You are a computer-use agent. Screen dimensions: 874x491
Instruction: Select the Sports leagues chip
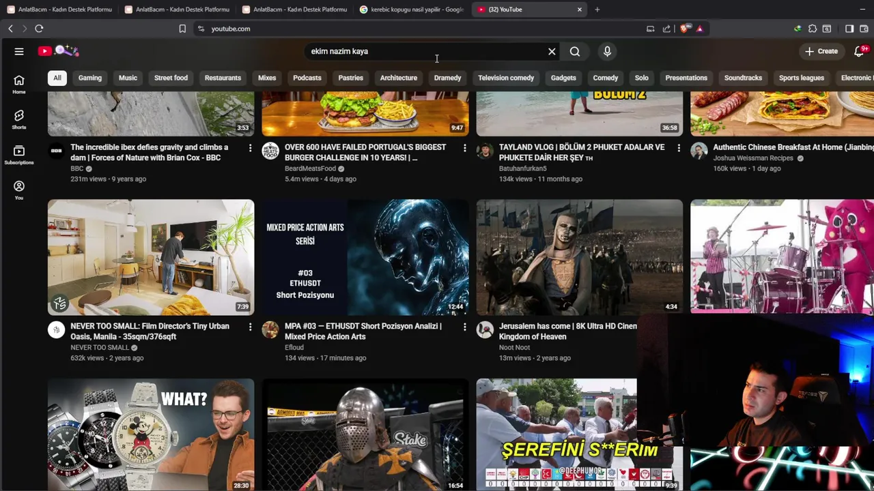pos(802,78)
